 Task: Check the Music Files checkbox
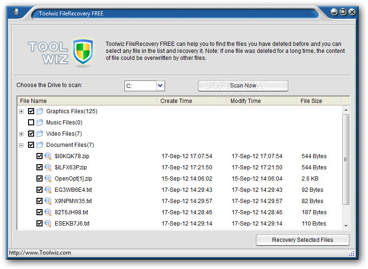point(31,122)
